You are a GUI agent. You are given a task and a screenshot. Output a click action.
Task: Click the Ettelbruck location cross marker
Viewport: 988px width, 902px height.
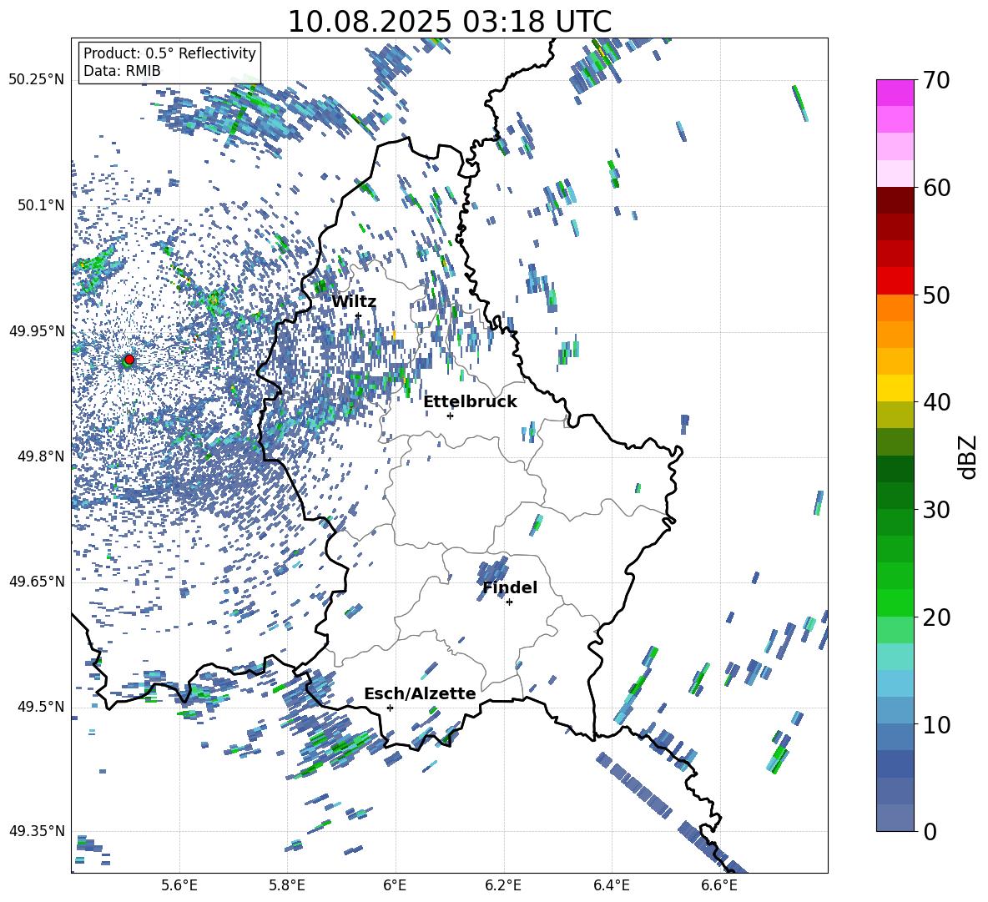[450, 416]
